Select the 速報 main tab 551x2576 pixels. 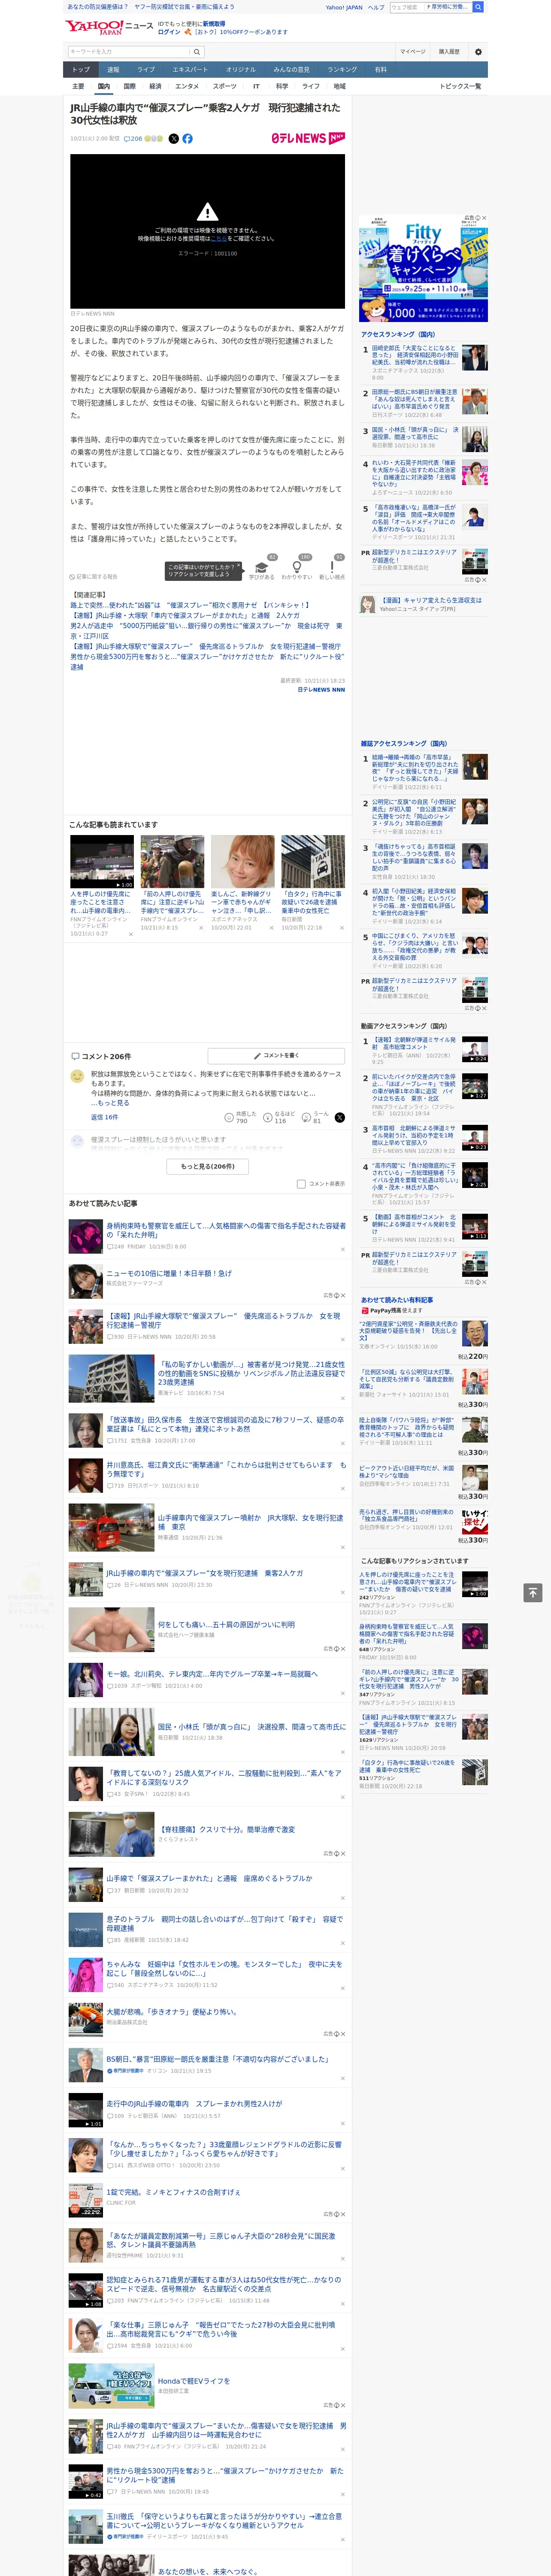coord(113,69)
